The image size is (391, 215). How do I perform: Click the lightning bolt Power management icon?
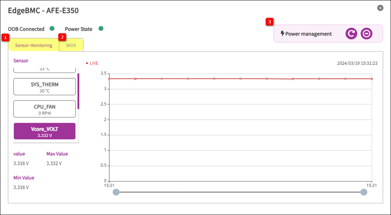[x=283, y=33]
